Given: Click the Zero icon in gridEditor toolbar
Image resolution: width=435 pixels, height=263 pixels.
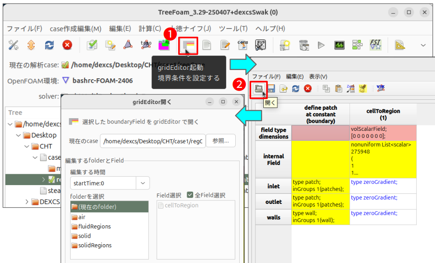Looking at the screenshot, I should pyautogui.click(x=350, y=89).
